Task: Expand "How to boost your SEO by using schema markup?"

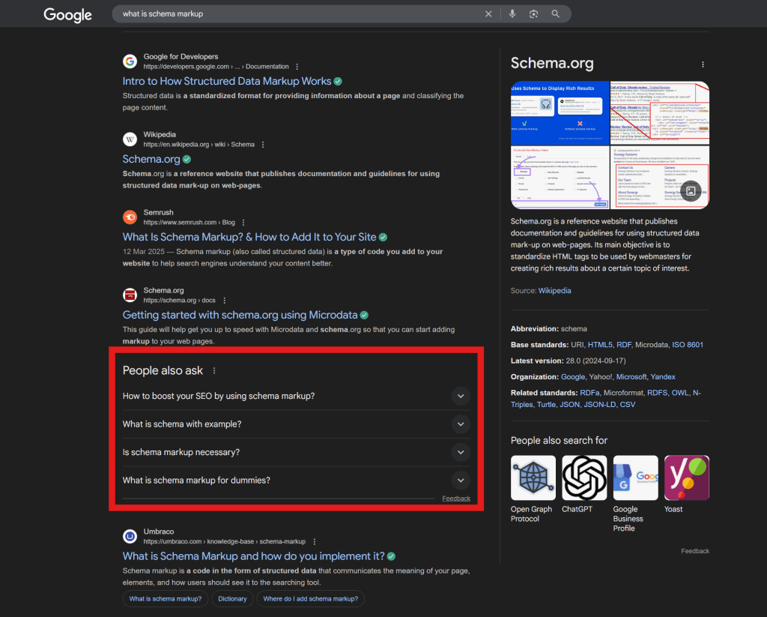Action: pyautogui.click(x=461, y=396)
